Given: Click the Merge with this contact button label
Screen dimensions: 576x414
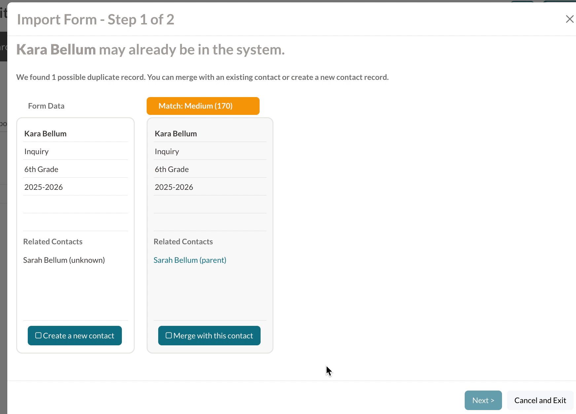Looking at the screenshot, I should coord(213,336).
